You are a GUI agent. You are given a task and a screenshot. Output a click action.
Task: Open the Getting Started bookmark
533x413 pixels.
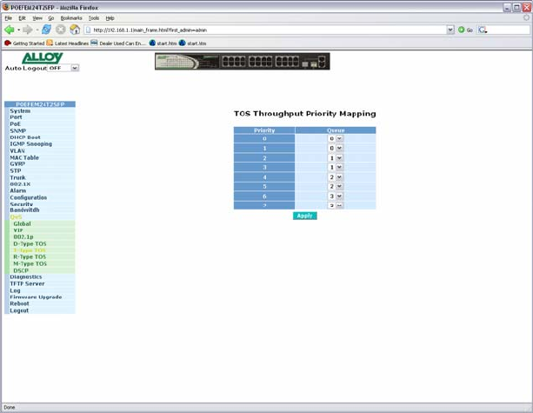(24, 43)
